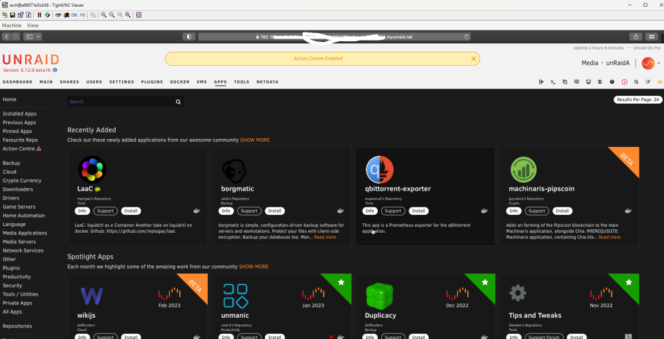Image resolution: width=664 pixels, height=339 pixels.
Task: Open the Machine menu
Action: click(12, 25)
